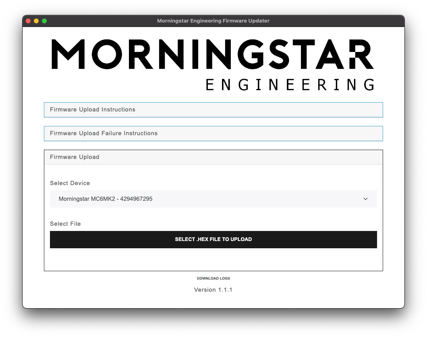Expand Firmware Upload Failure Instructions panel

click(x=213, y=134)
